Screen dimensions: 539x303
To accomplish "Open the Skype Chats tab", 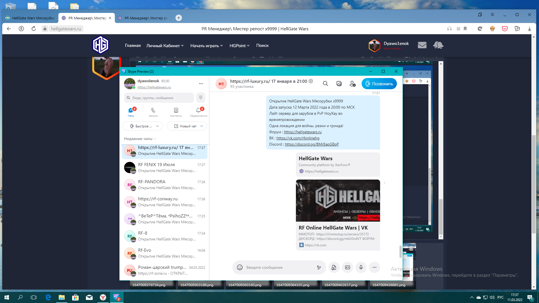I will 131,112.
